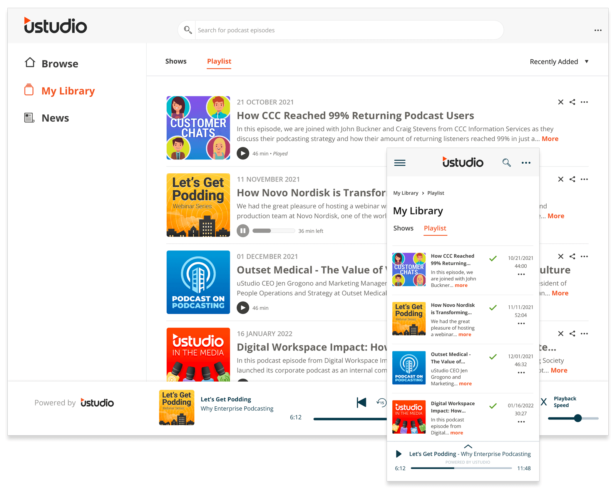Viewport: 616px width, 493px height.
Task: Open News section in sidebar
Action: [x=55, y=118]
